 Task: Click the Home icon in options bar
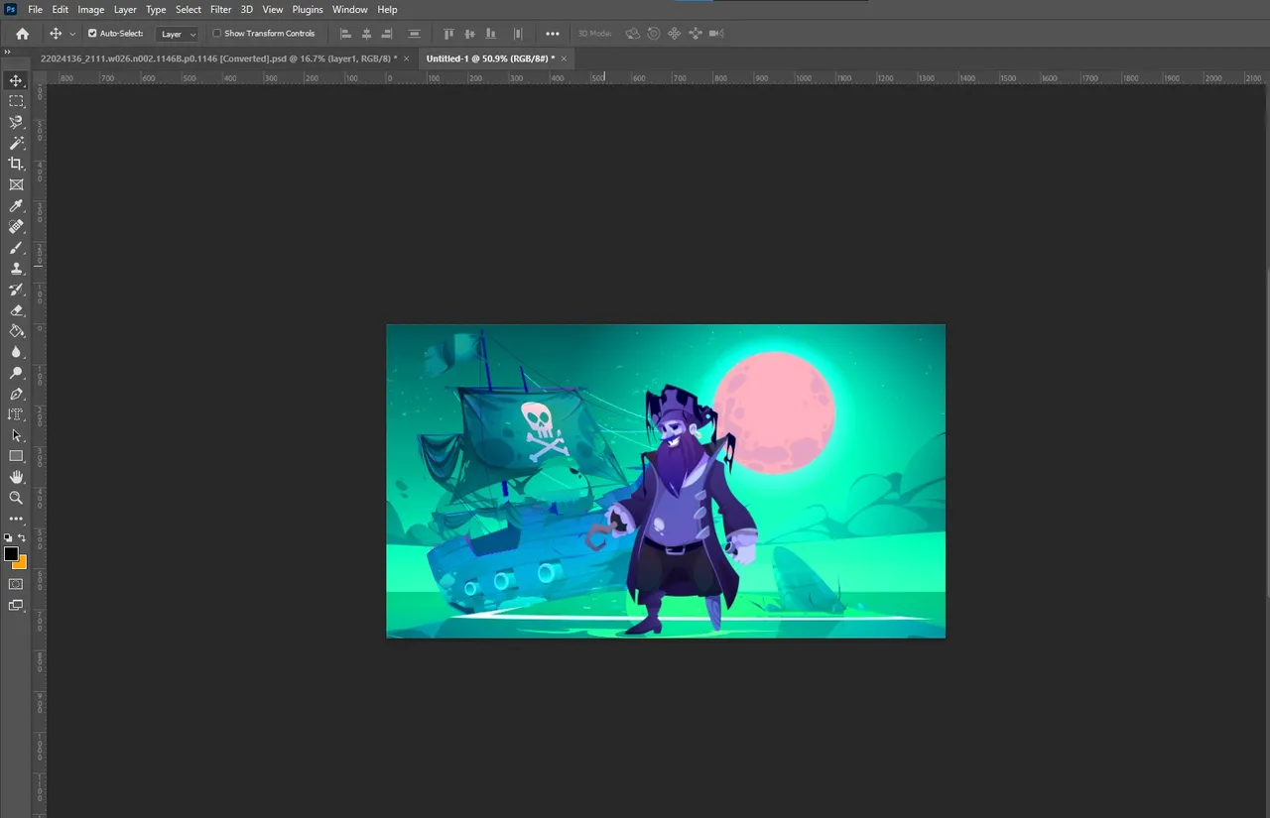pos(22,33)
